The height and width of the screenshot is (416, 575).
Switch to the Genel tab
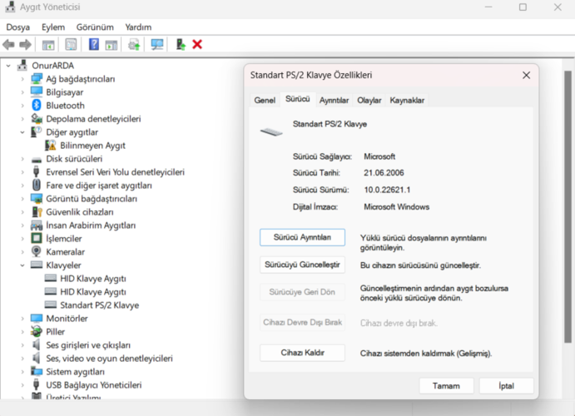(x=265, y=100)
